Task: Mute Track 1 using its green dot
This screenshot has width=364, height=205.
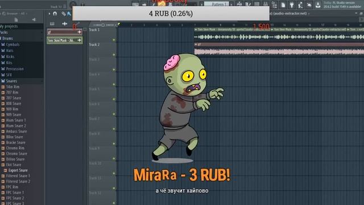Action: tap(114, 40)
